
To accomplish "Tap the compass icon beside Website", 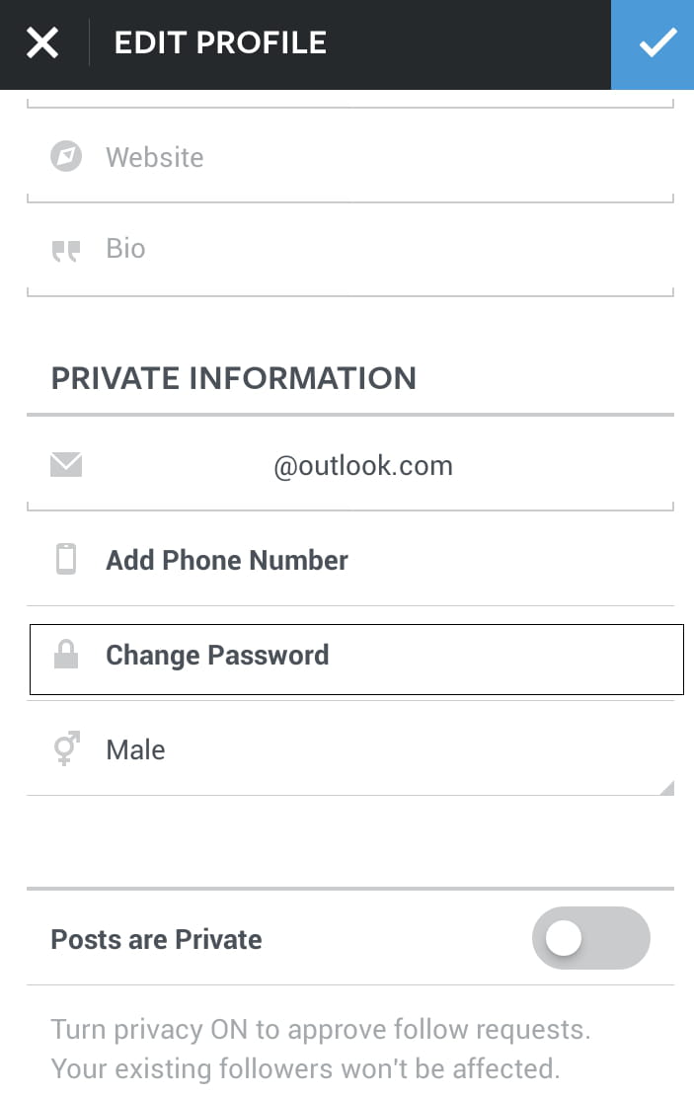I will point(66,156).
